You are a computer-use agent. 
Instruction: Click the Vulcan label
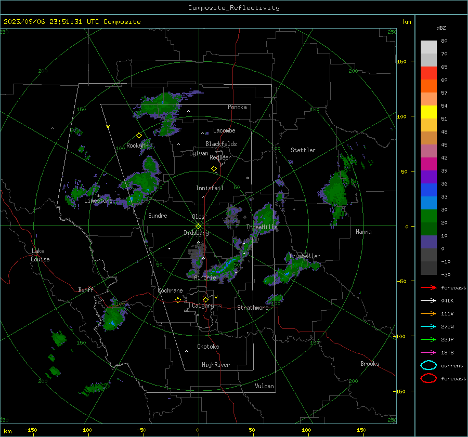tap(264, 386)
